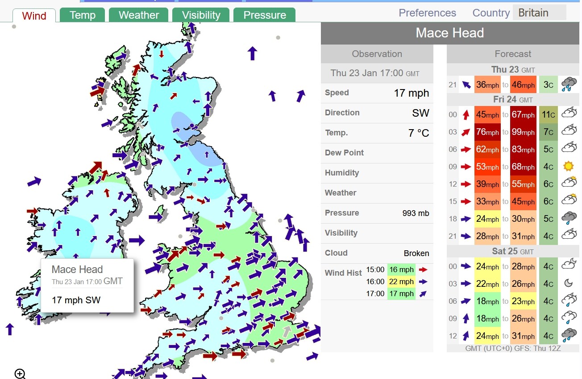Click the rain cloud icon for Thu 23 at 21
582x379 pixels.
[x=569, y=85]
